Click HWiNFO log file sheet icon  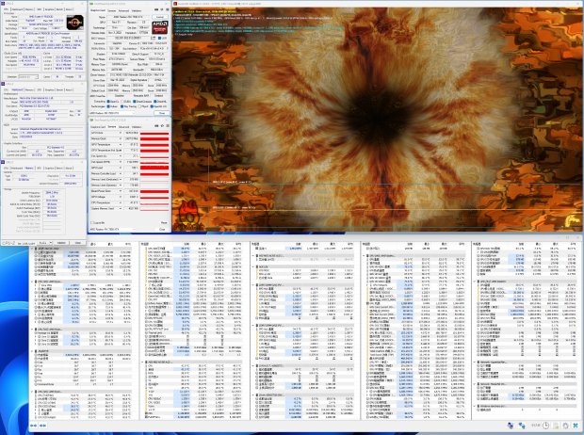point(556,426)
